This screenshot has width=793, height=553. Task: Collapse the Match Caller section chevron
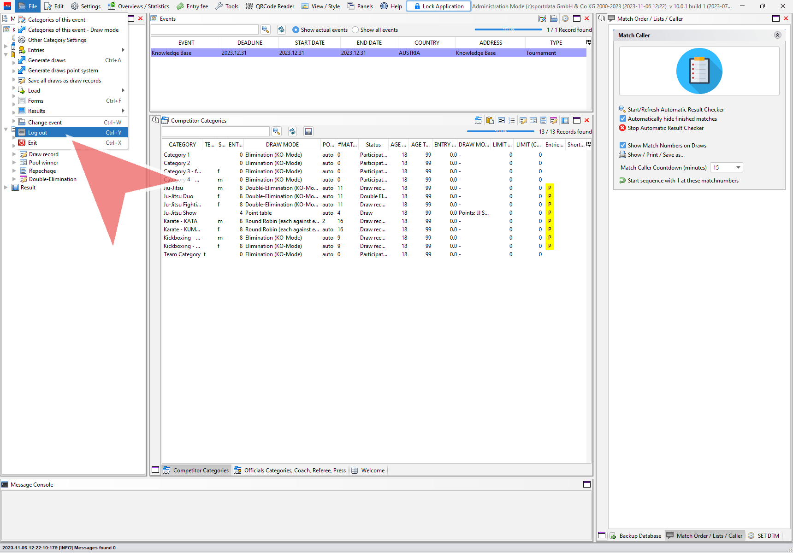777,35
